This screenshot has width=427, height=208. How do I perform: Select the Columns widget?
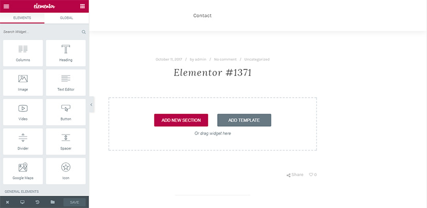[x=23, y=53]
